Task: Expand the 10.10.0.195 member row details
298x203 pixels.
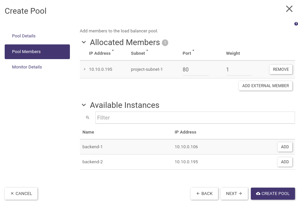Action: (x=85, y=69)
